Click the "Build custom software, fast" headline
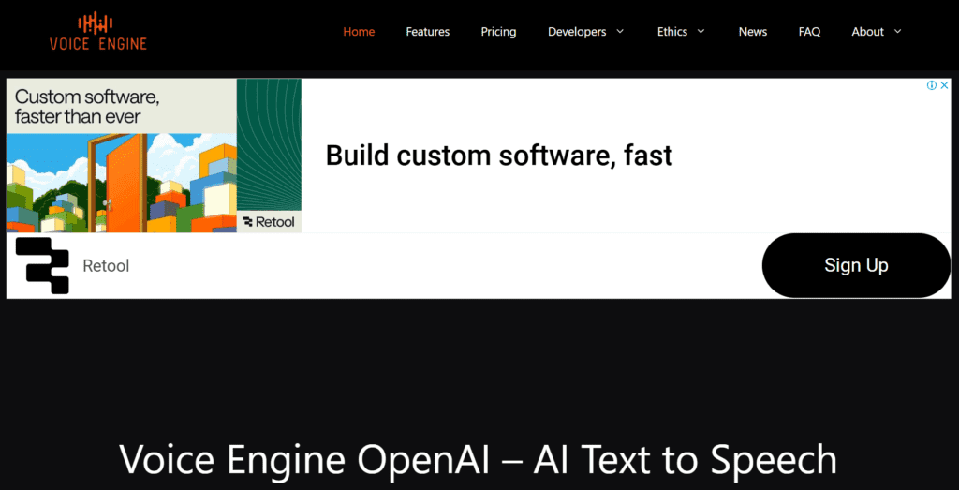 pos(498,156)
